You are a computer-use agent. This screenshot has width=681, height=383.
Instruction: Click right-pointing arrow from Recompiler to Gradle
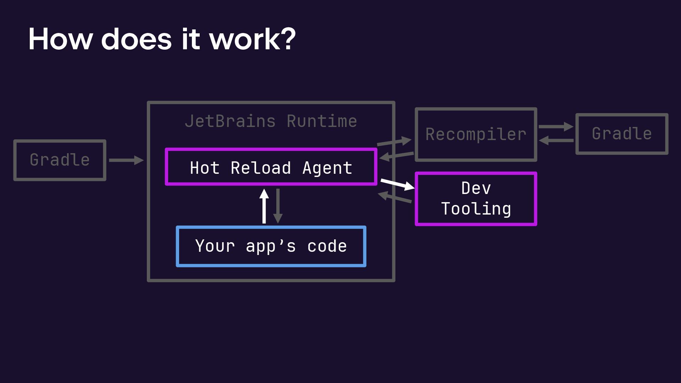coord(556,127)
